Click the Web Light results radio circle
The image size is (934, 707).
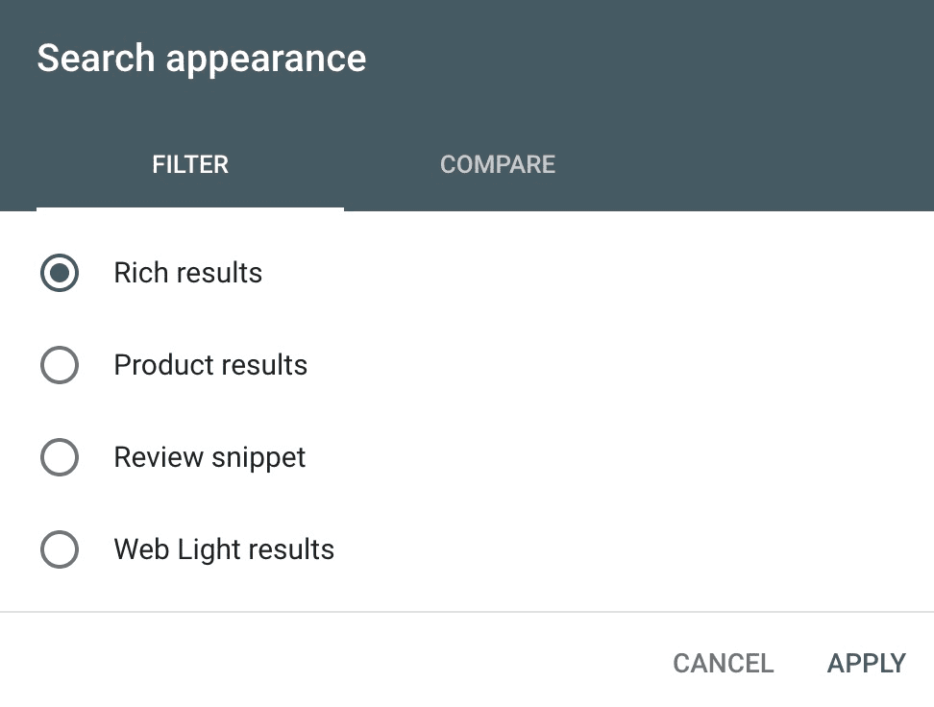[x=60, y=549]
